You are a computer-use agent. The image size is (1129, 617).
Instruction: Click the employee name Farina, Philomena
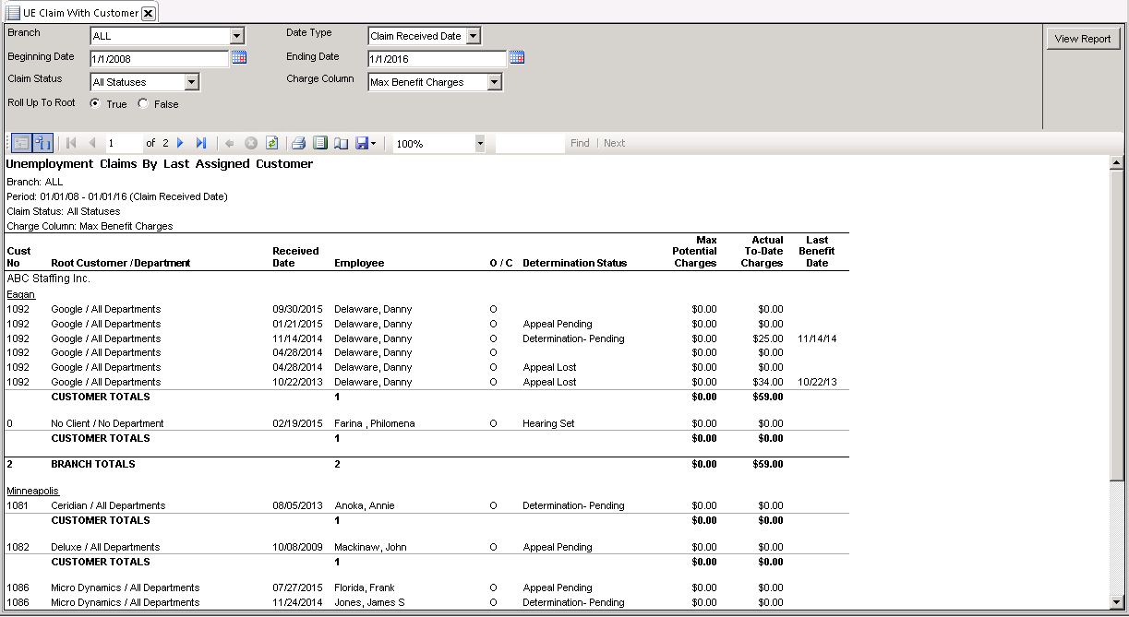(x=375, y=423)
